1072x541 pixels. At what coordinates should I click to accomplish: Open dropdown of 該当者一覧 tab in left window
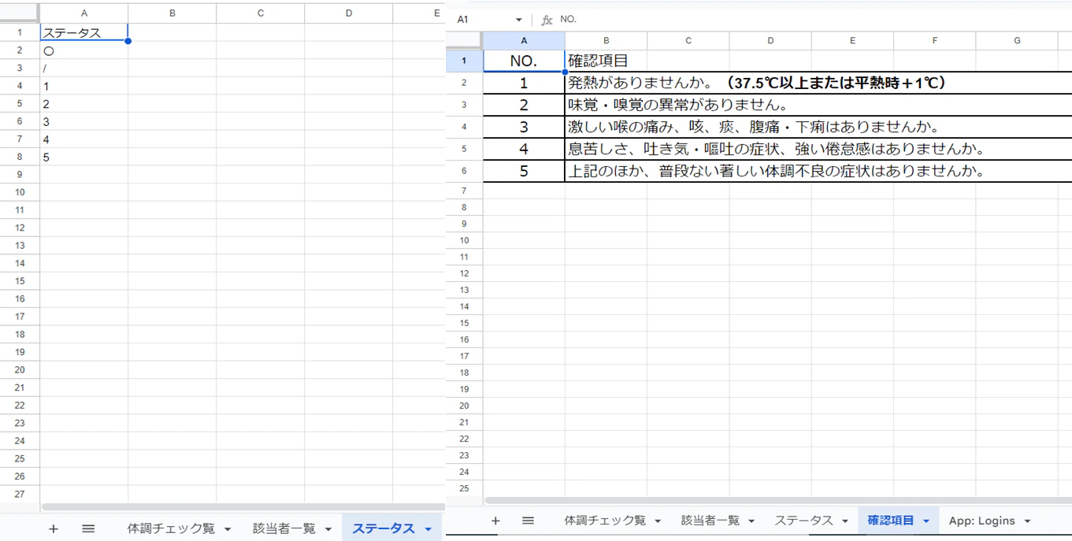pyautogui.click(x=328, y=529)
